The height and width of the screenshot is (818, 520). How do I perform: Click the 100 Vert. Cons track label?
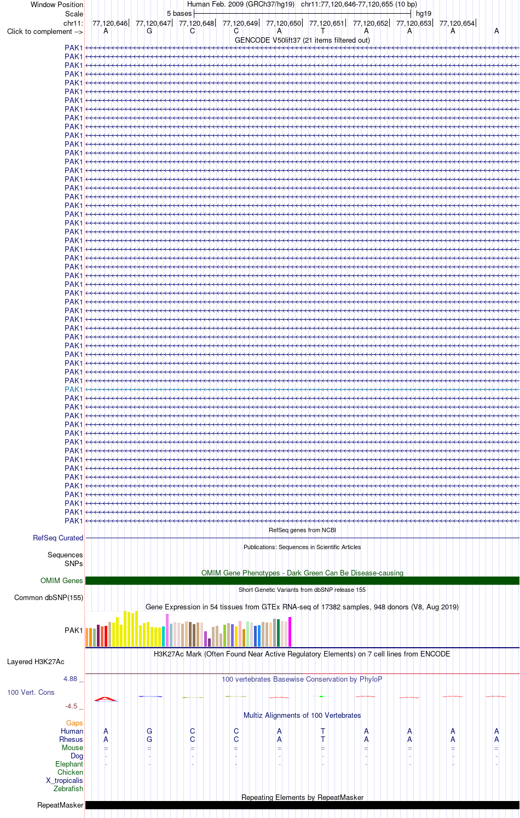(31, 692)
